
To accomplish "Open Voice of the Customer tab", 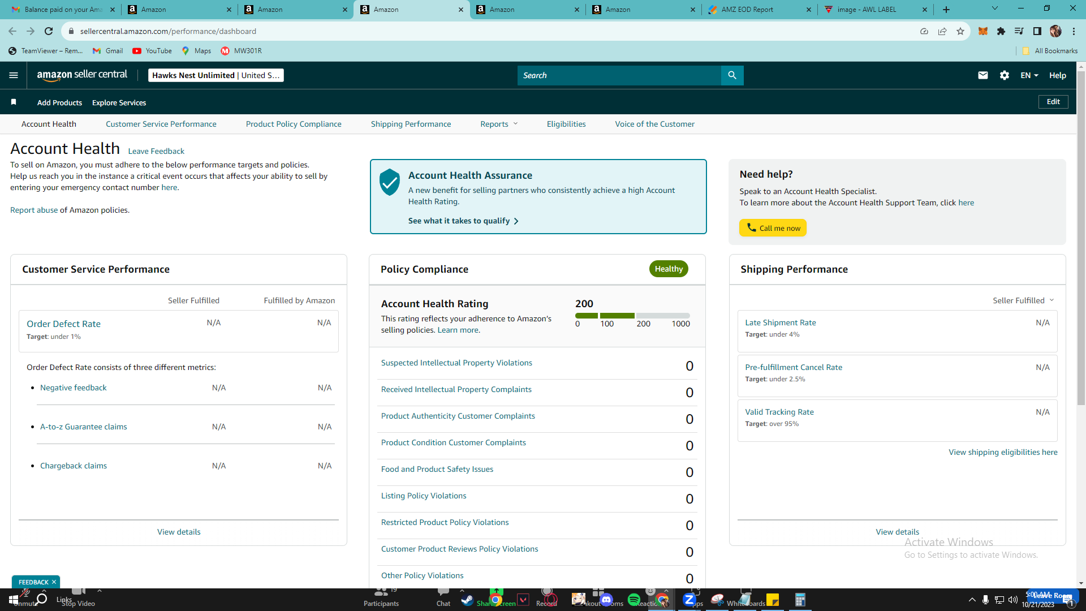I will pyautogui.click(x=655, y=124).
